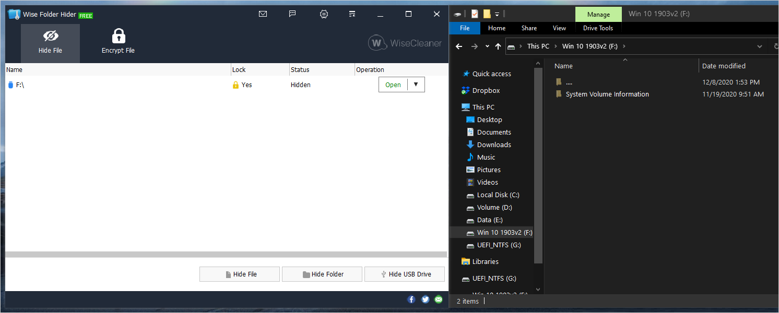Click the email share icon at bottom
Image resolution: width=779 pixels, height=313 pixels.
click(439, 299)
